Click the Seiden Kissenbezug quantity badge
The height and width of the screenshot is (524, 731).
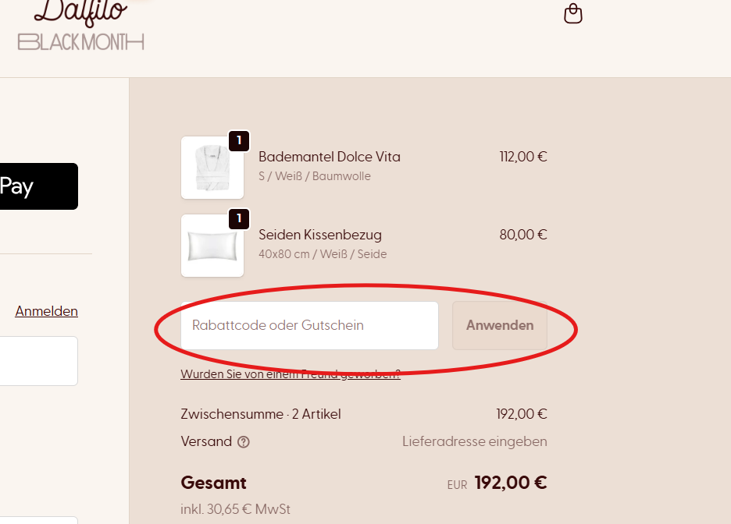tap(239, 218)
